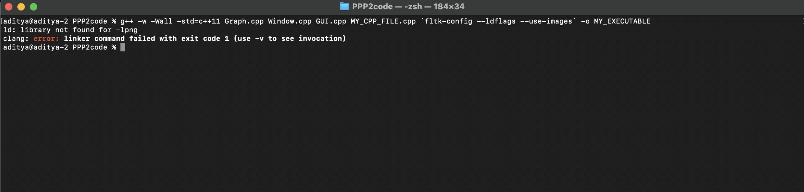Click MY_EXECUTABLE output name

(622, 21)
